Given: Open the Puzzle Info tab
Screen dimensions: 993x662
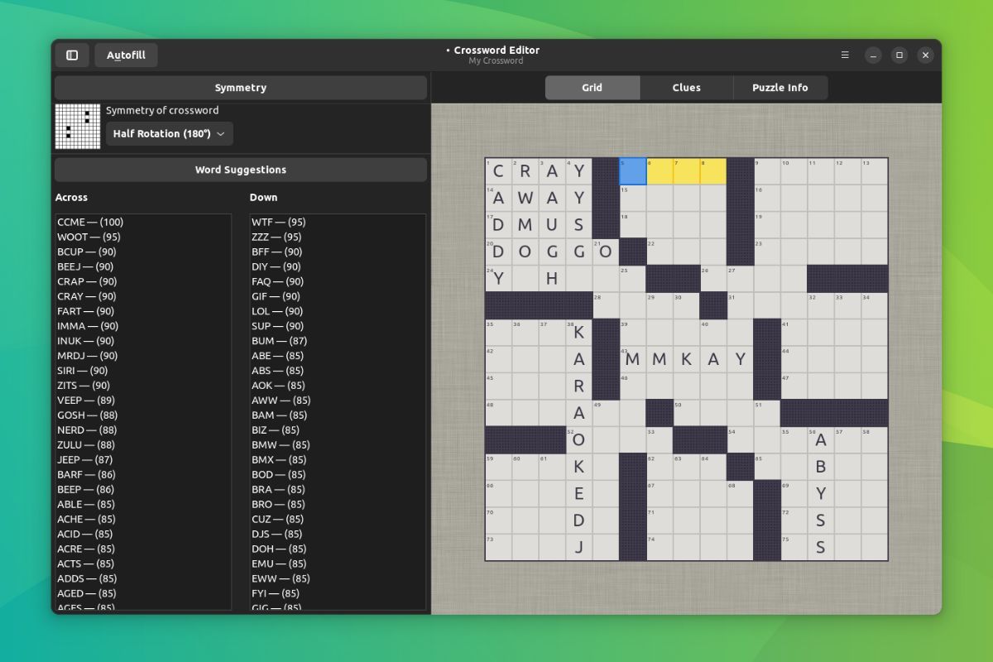Looking at the screenshot, I should tap(780, 87).
